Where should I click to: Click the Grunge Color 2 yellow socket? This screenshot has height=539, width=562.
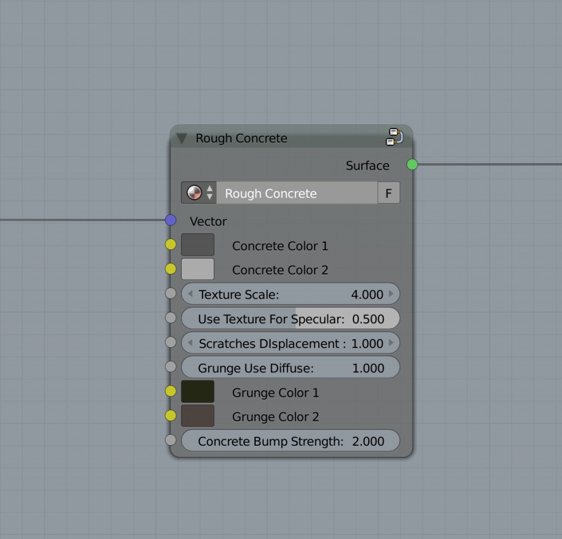[x=171, y=416]
